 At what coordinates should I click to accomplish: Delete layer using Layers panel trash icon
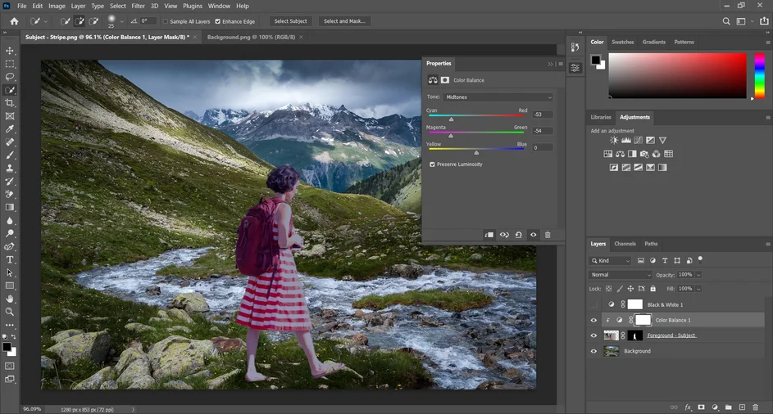[x=757, y=407]
